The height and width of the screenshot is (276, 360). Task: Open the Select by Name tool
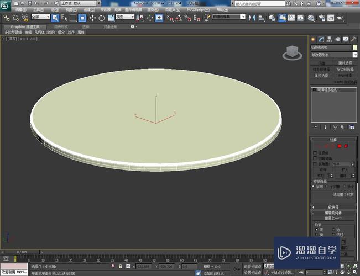[x=64, y=18]
